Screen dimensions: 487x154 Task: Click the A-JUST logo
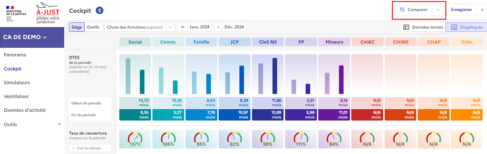click(48, 13)
